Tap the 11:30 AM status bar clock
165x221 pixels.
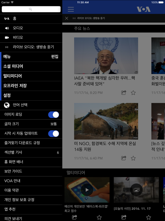point(83,2)
